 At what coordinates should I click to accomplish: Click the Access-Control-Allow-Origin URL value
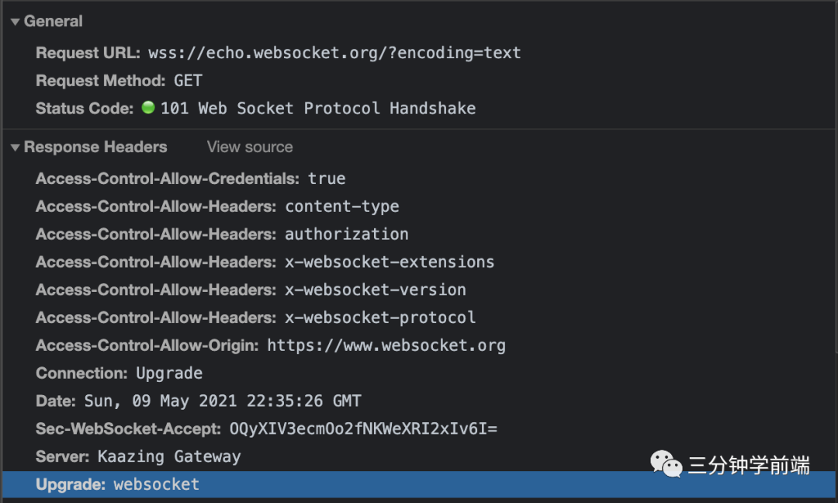[386, 345]
